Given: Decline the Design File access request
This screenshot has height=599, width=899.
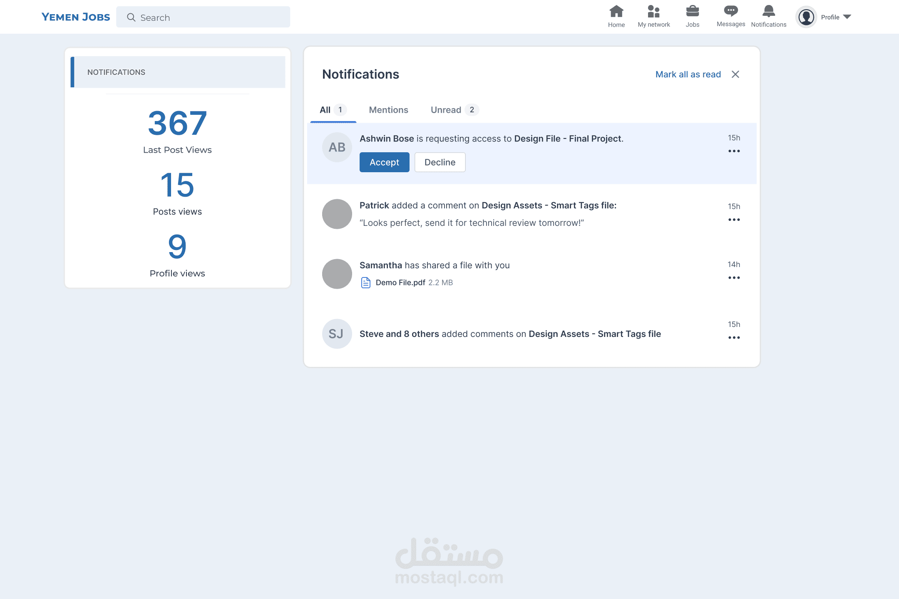Looking at the screenshot, I should coord(440,162).
